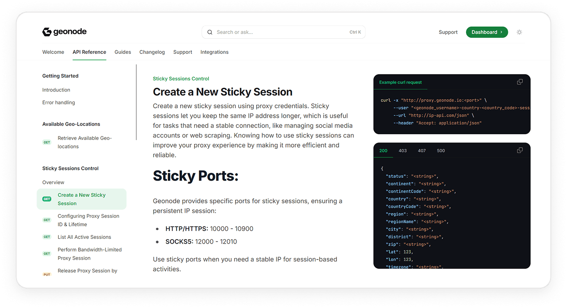Click the --header Accept line in curl
This screenshot has width=567, height=308.
pos(437,123)
